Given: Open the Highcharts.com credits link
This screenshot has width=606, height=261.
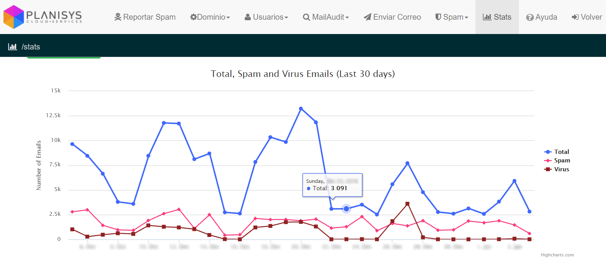Looking at the screenshot, I should (x=558, y=255).
